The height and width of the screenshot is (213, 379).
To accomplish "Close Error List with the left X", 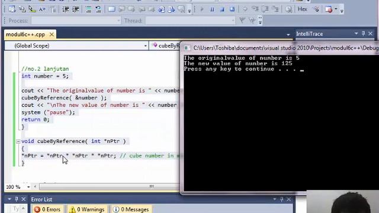I will (x=24, y=199).
